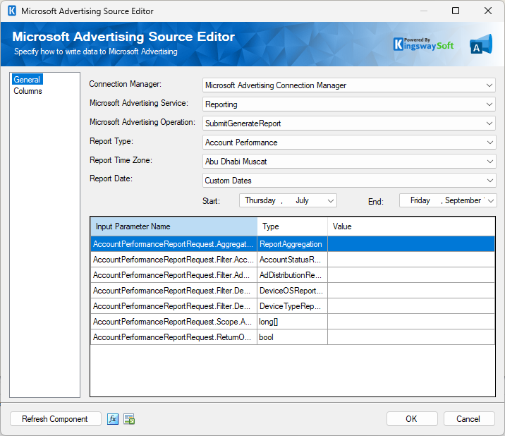The height and width of the screenshot is (436, 505).
Task: Click the Microsoft Advertising logo icon
Action: (480, 44)
